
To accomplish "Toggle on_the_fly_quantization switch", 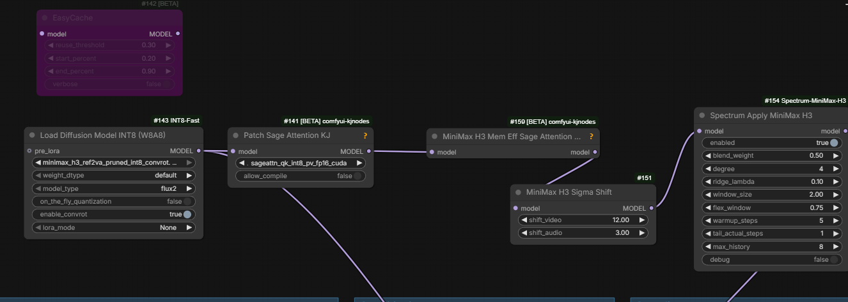I will coord(187,202).
